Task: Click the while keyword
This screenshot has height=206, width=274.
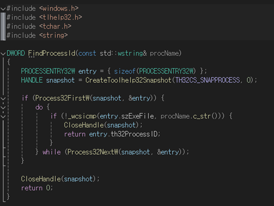Action: click(x=52, y=152)
